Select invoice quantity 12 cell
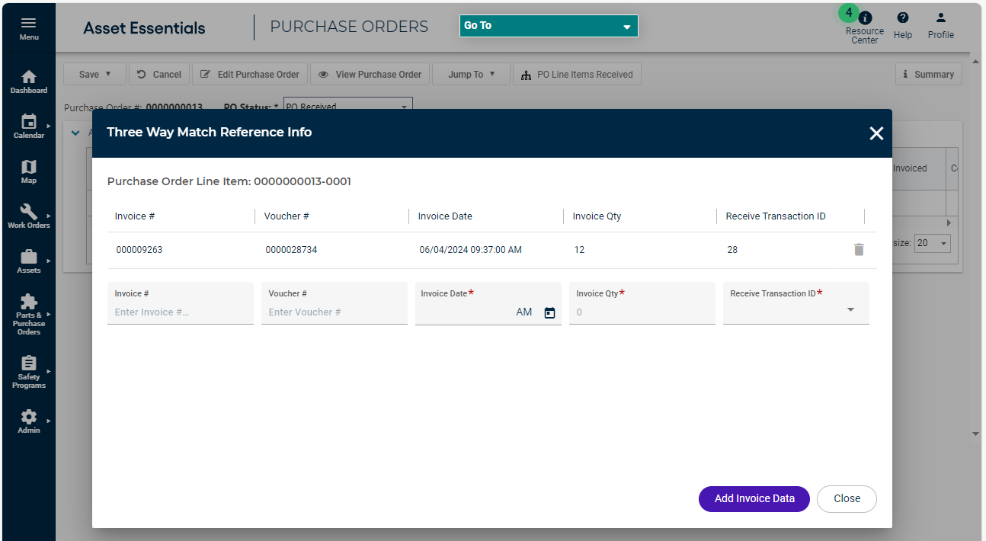 pyautogui.click(x=580, y=250)
